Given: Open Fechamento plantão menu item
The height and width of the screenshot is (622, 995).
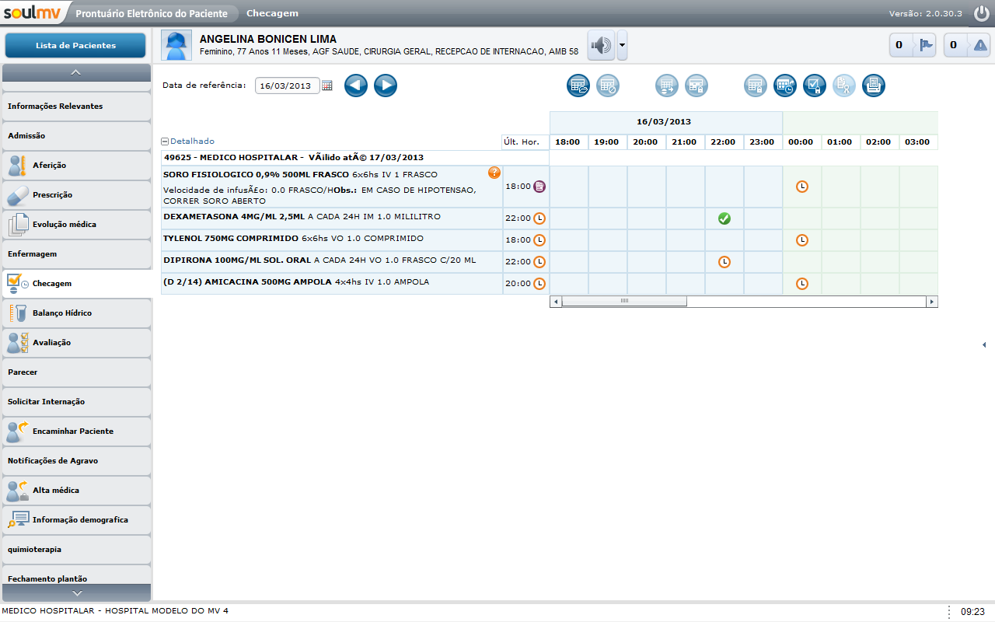Looking at the screenshot, I should (x=76, y=576).
